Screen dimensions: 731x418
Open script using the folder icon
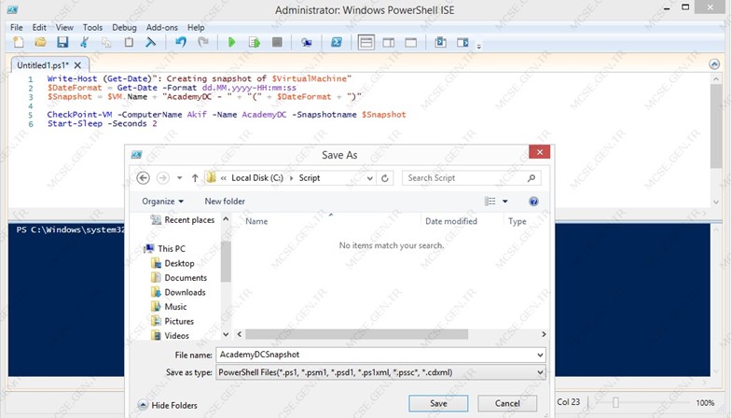point(41,43)
